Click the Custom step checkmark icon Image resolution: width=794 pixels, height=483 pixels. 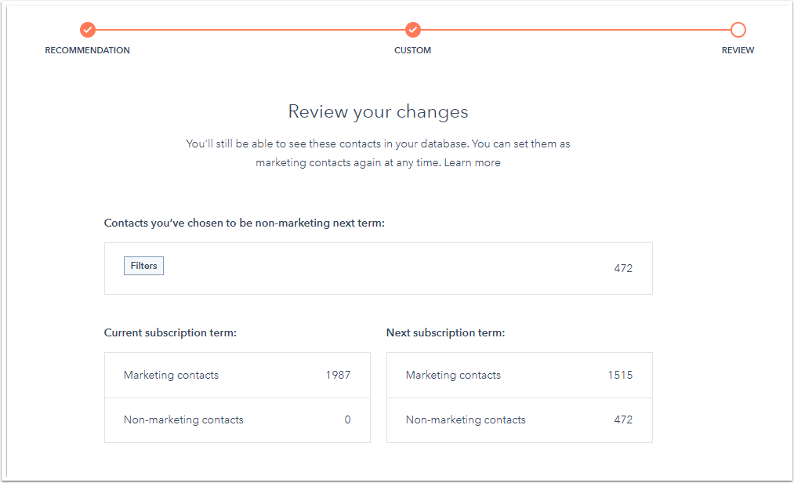tap(413, 30)
